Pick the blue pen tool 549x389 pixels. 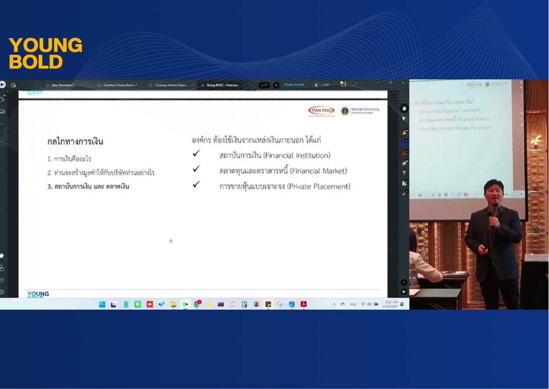point(404,143)
